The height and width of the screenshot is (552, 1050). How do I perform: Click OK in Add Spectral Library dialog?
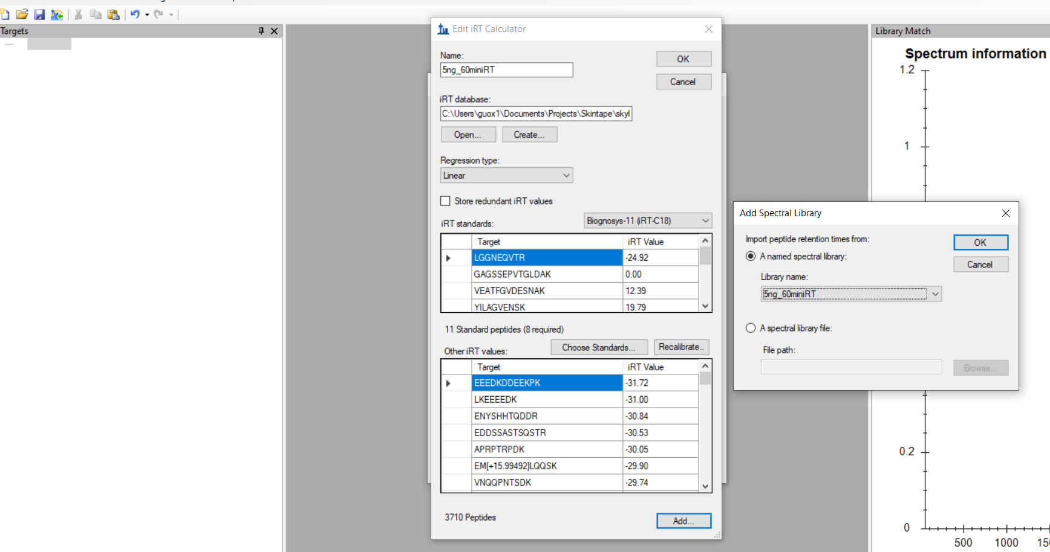tap(980, 242)
